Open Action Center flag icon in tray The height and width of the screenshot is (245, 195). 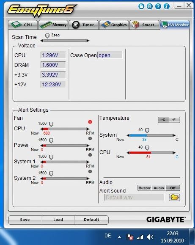coord(130,237)
